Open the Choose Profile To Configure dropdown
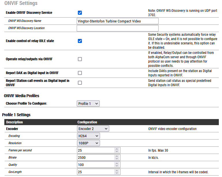222x177 pixels. (88, 103)
